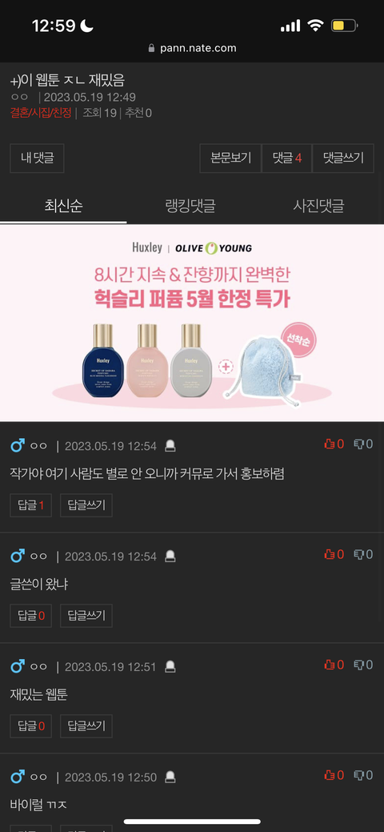Image resolution: width=384 pixels, height=832 pixels.
Task: Report the first comment with siren icon
Action: point(170,446)
